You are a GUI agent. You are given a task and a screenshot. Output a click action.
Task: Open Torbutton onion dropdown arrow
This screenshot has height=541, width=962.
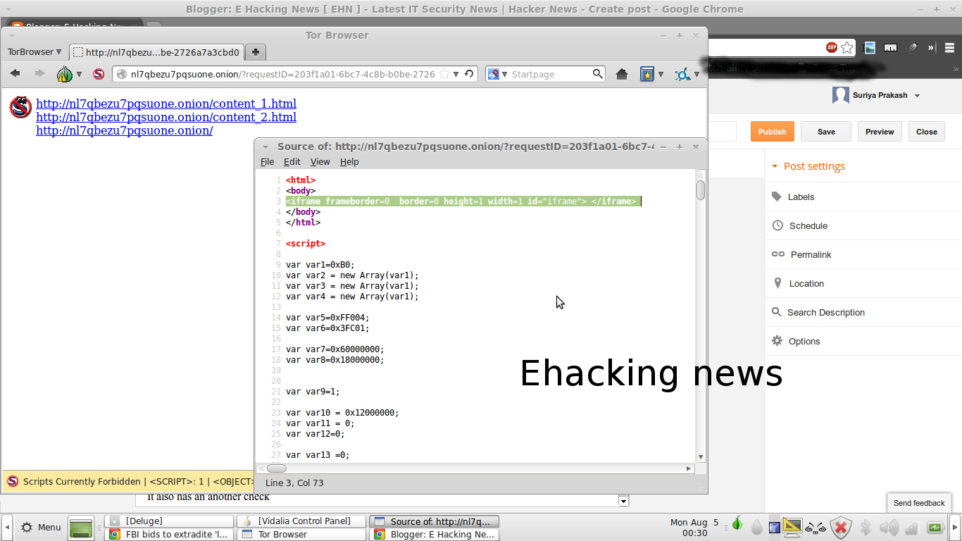(x=79, y=74)
